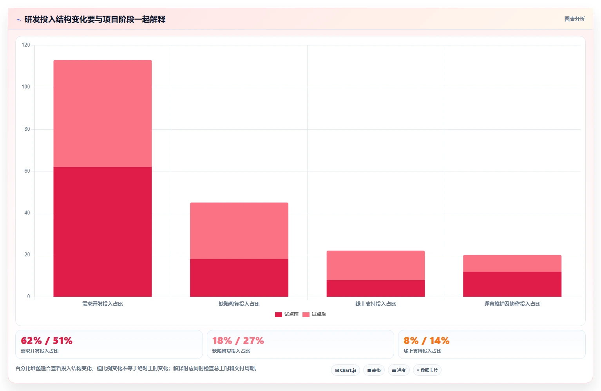Click the light 试点后 segment of 评审维护及协作 bar

512,263
